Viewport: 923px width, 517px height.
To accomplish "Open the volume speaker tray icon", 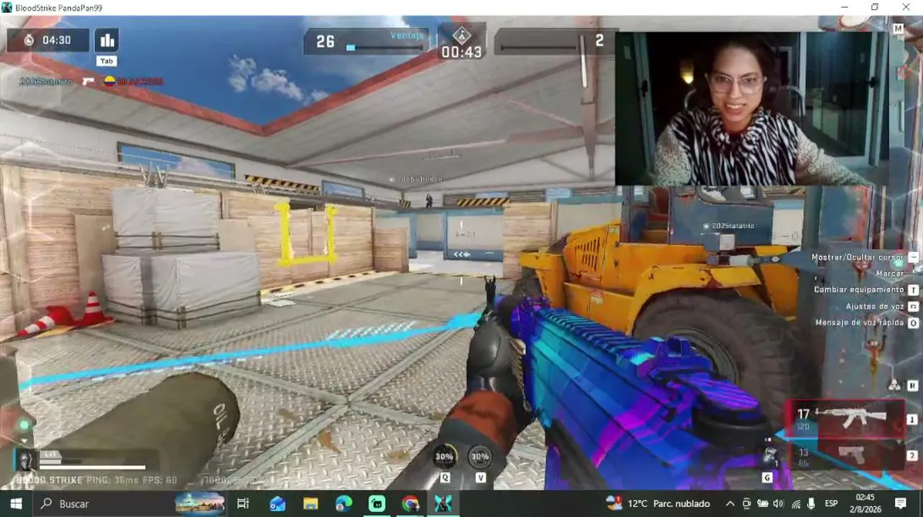I will (x=779, y=503).
